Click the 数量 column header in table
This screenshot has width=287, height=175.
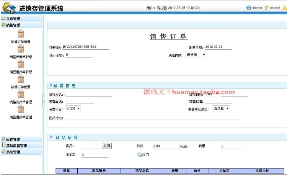[x=175, y=171]
